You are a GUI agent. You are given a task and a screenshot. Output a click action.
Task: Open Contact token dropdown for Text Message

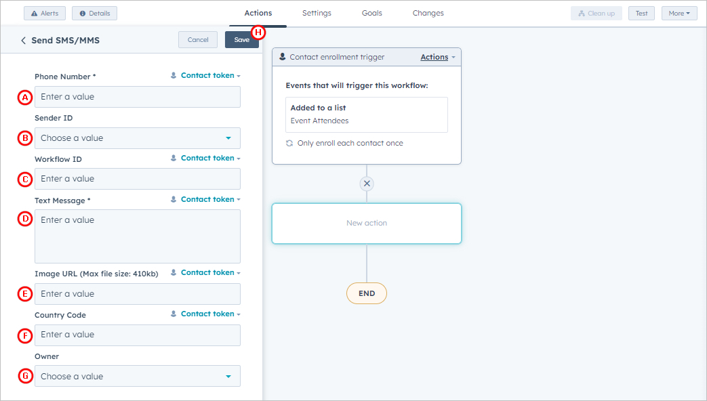(205, 200)
